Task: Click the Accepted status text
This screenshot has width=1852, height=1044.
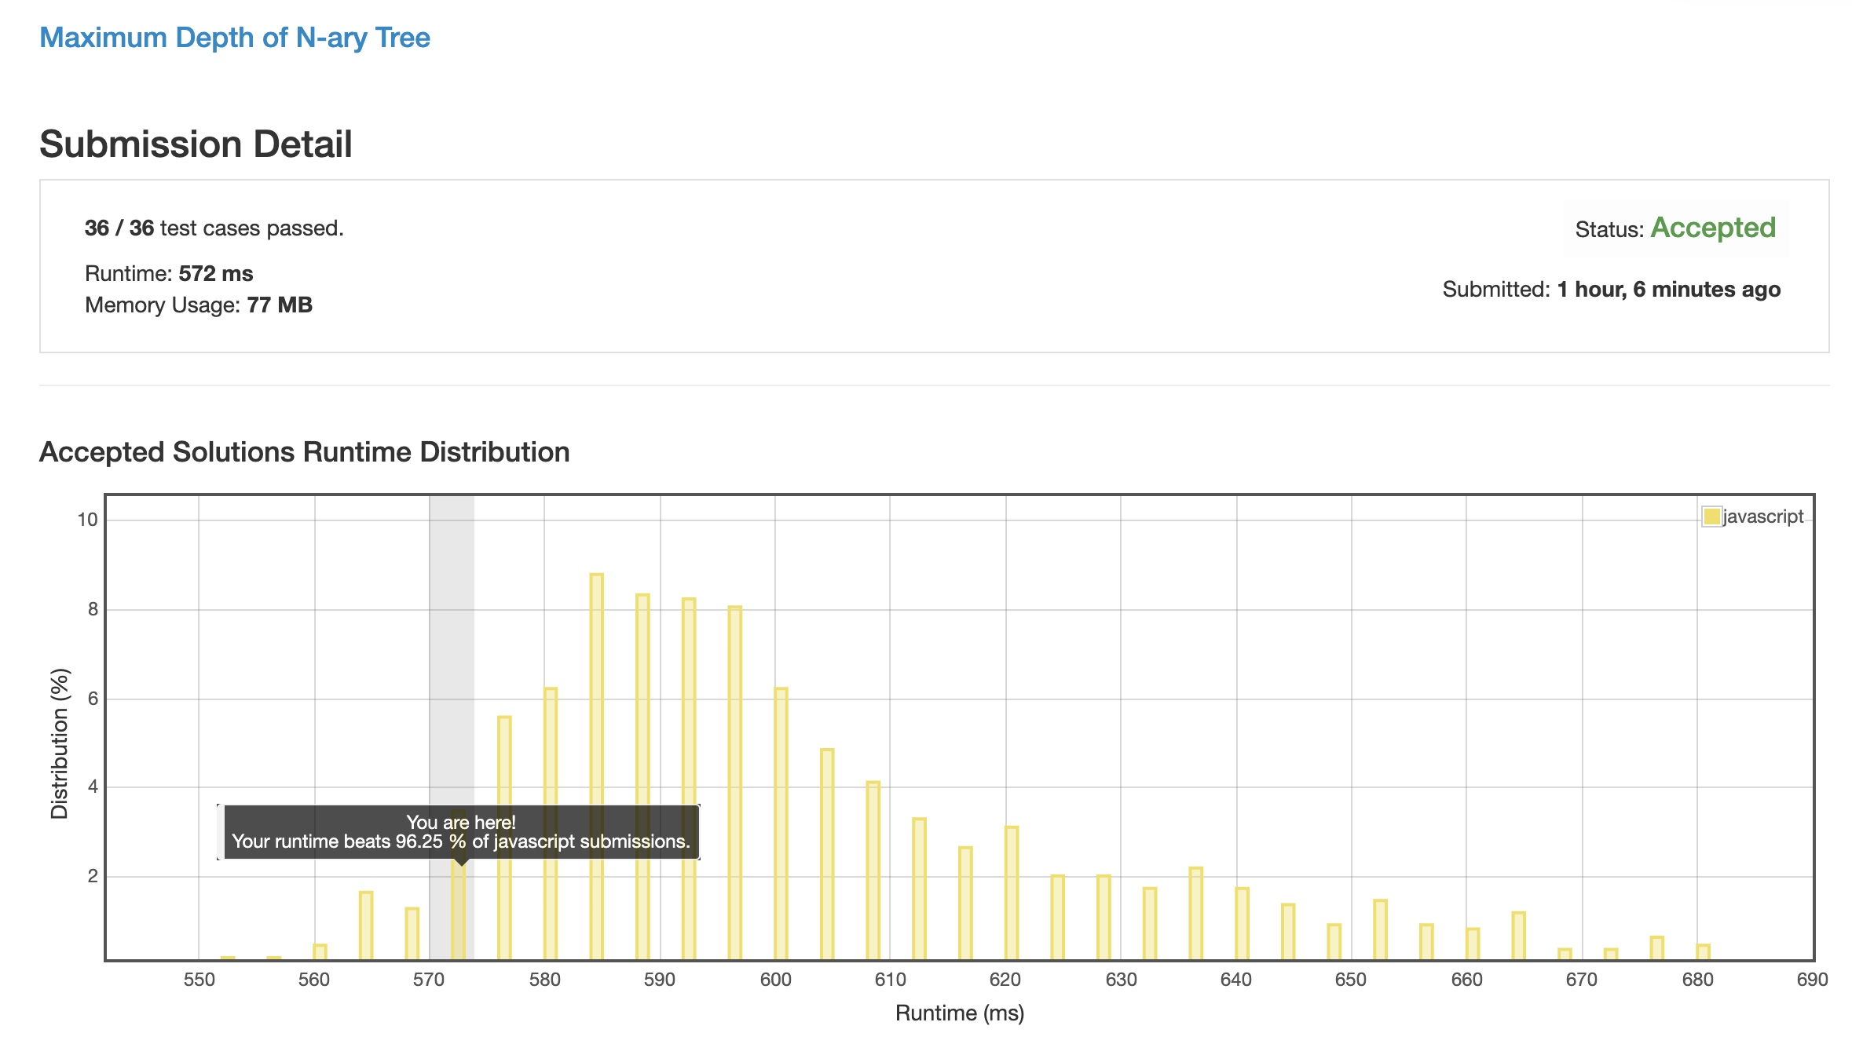Action: pyautogui.click(x=1713, y=228)
